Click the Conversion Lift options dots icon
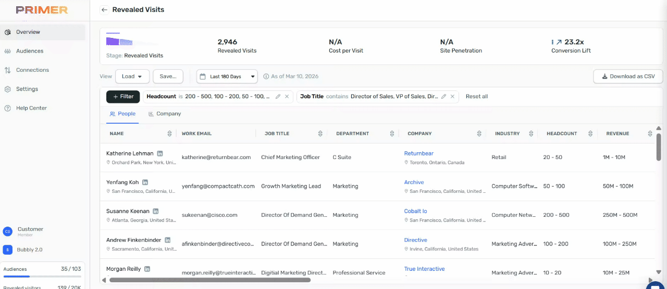 552,42
